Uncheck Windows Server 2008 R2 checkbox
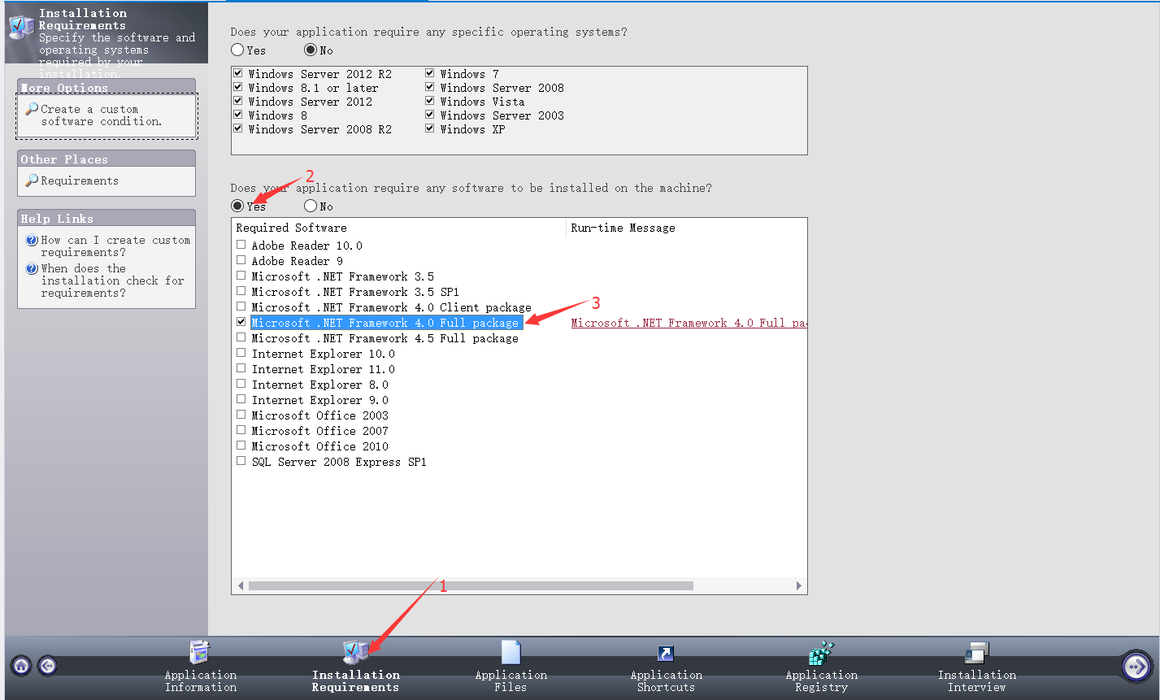Viewport: 1160px width, 700px height. (x=238, y=128)
